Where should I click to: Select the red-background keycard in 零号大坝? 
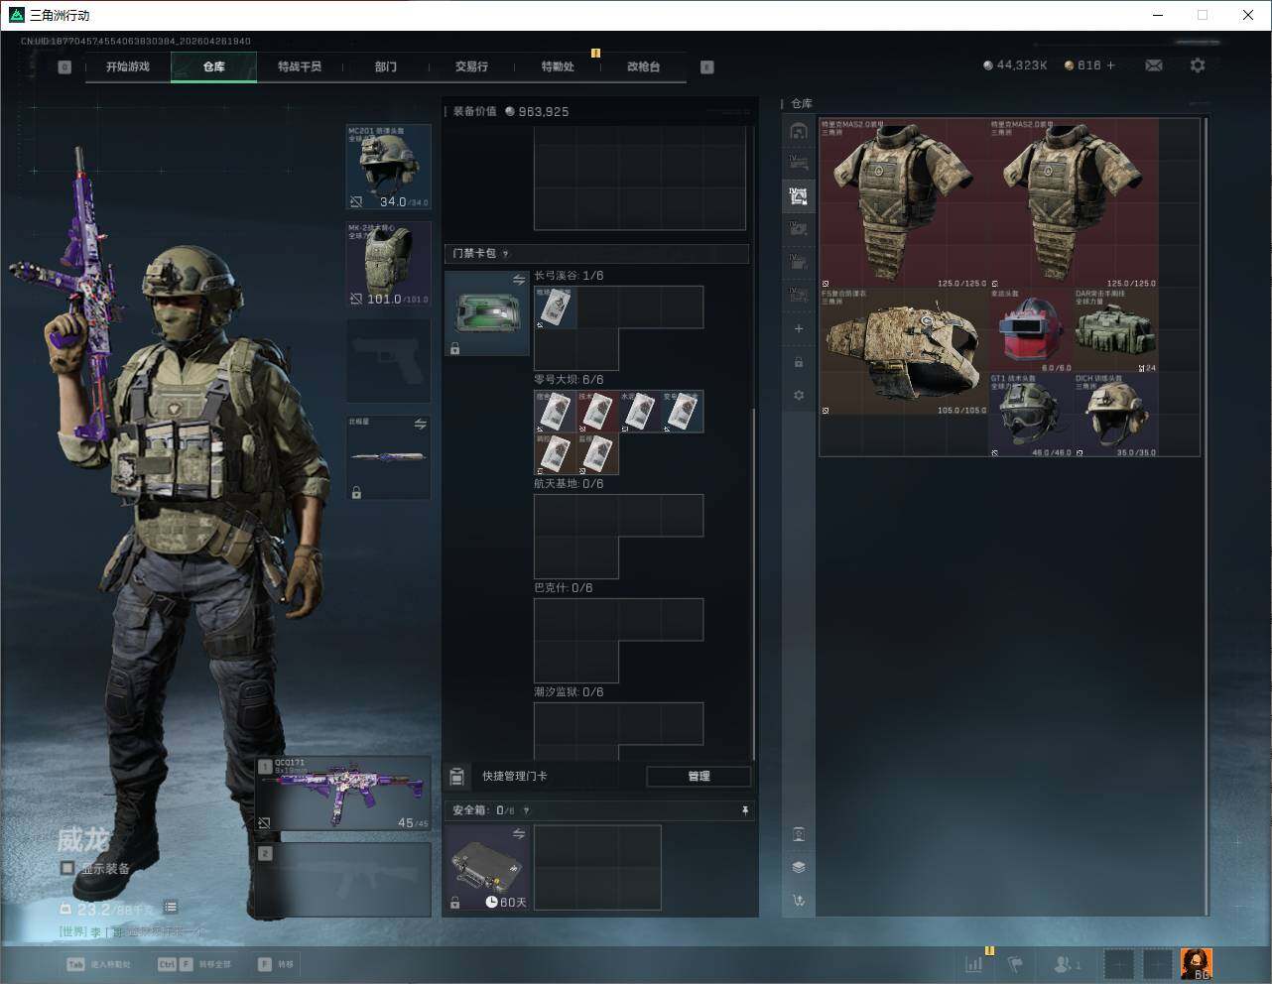click(x=598, y=412)
